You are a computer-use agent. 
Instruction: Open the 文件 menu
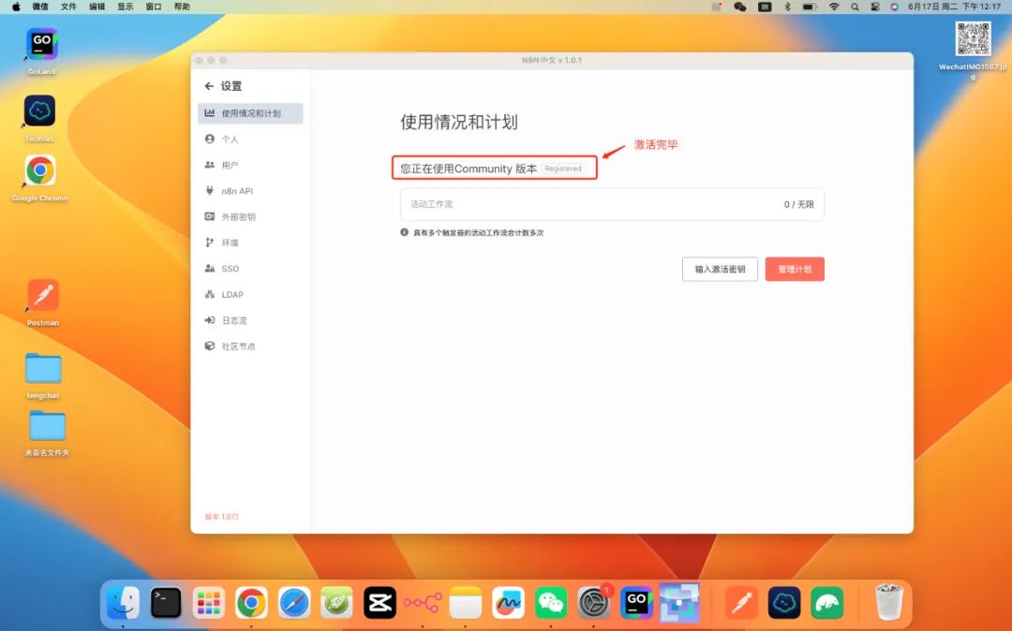pyautogui.click(x=68, y=7)
